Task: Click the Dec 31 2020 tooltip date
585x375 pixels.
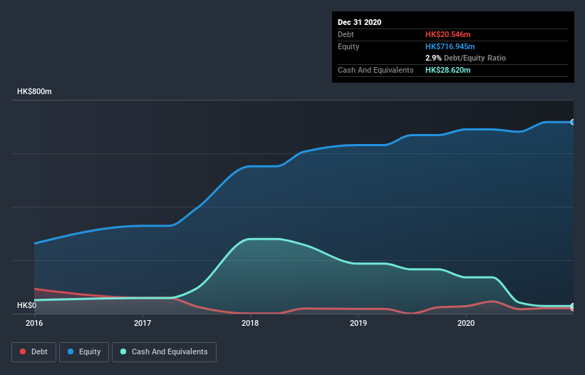Action: pos(359,22)
